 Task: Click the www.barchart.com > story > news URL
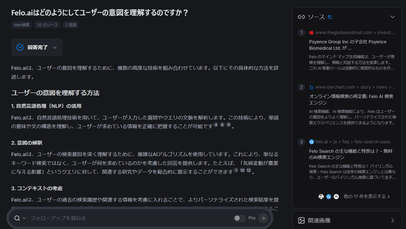tap(355, 87)
